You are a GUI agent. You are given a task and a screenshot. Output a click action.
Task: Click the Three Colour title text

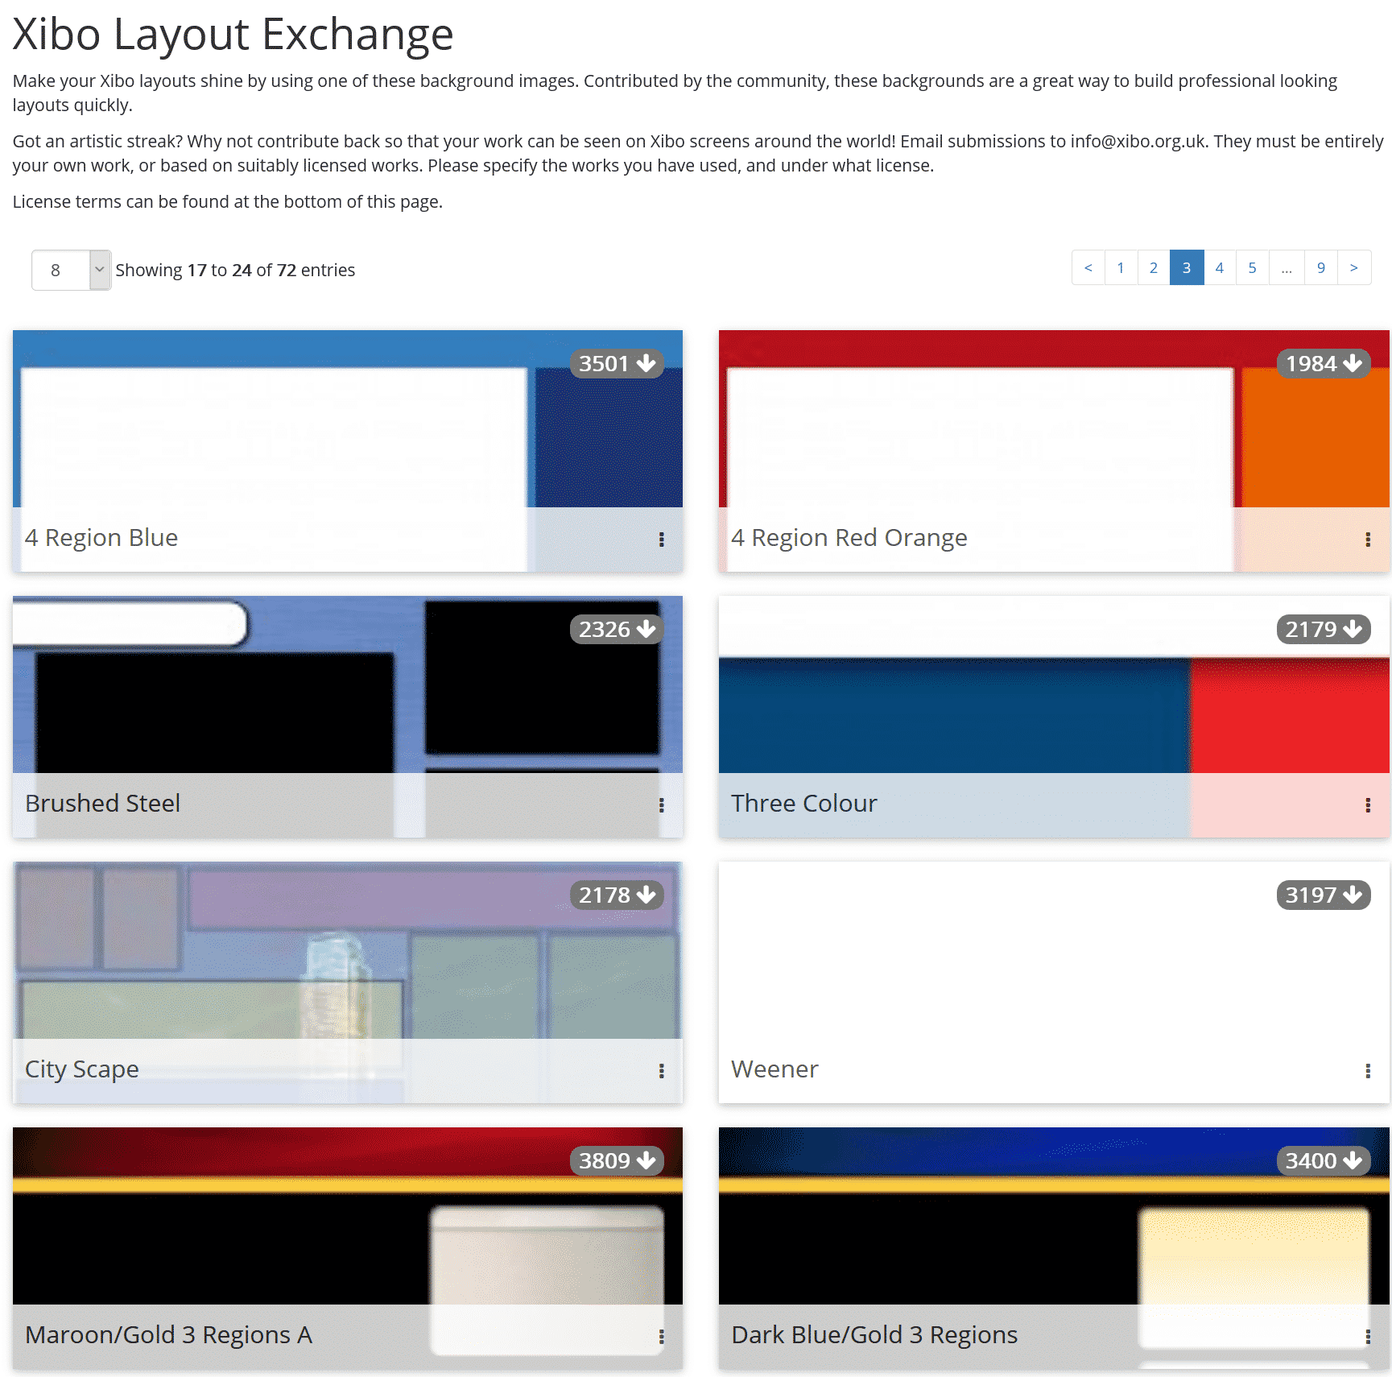pos(804,803)
